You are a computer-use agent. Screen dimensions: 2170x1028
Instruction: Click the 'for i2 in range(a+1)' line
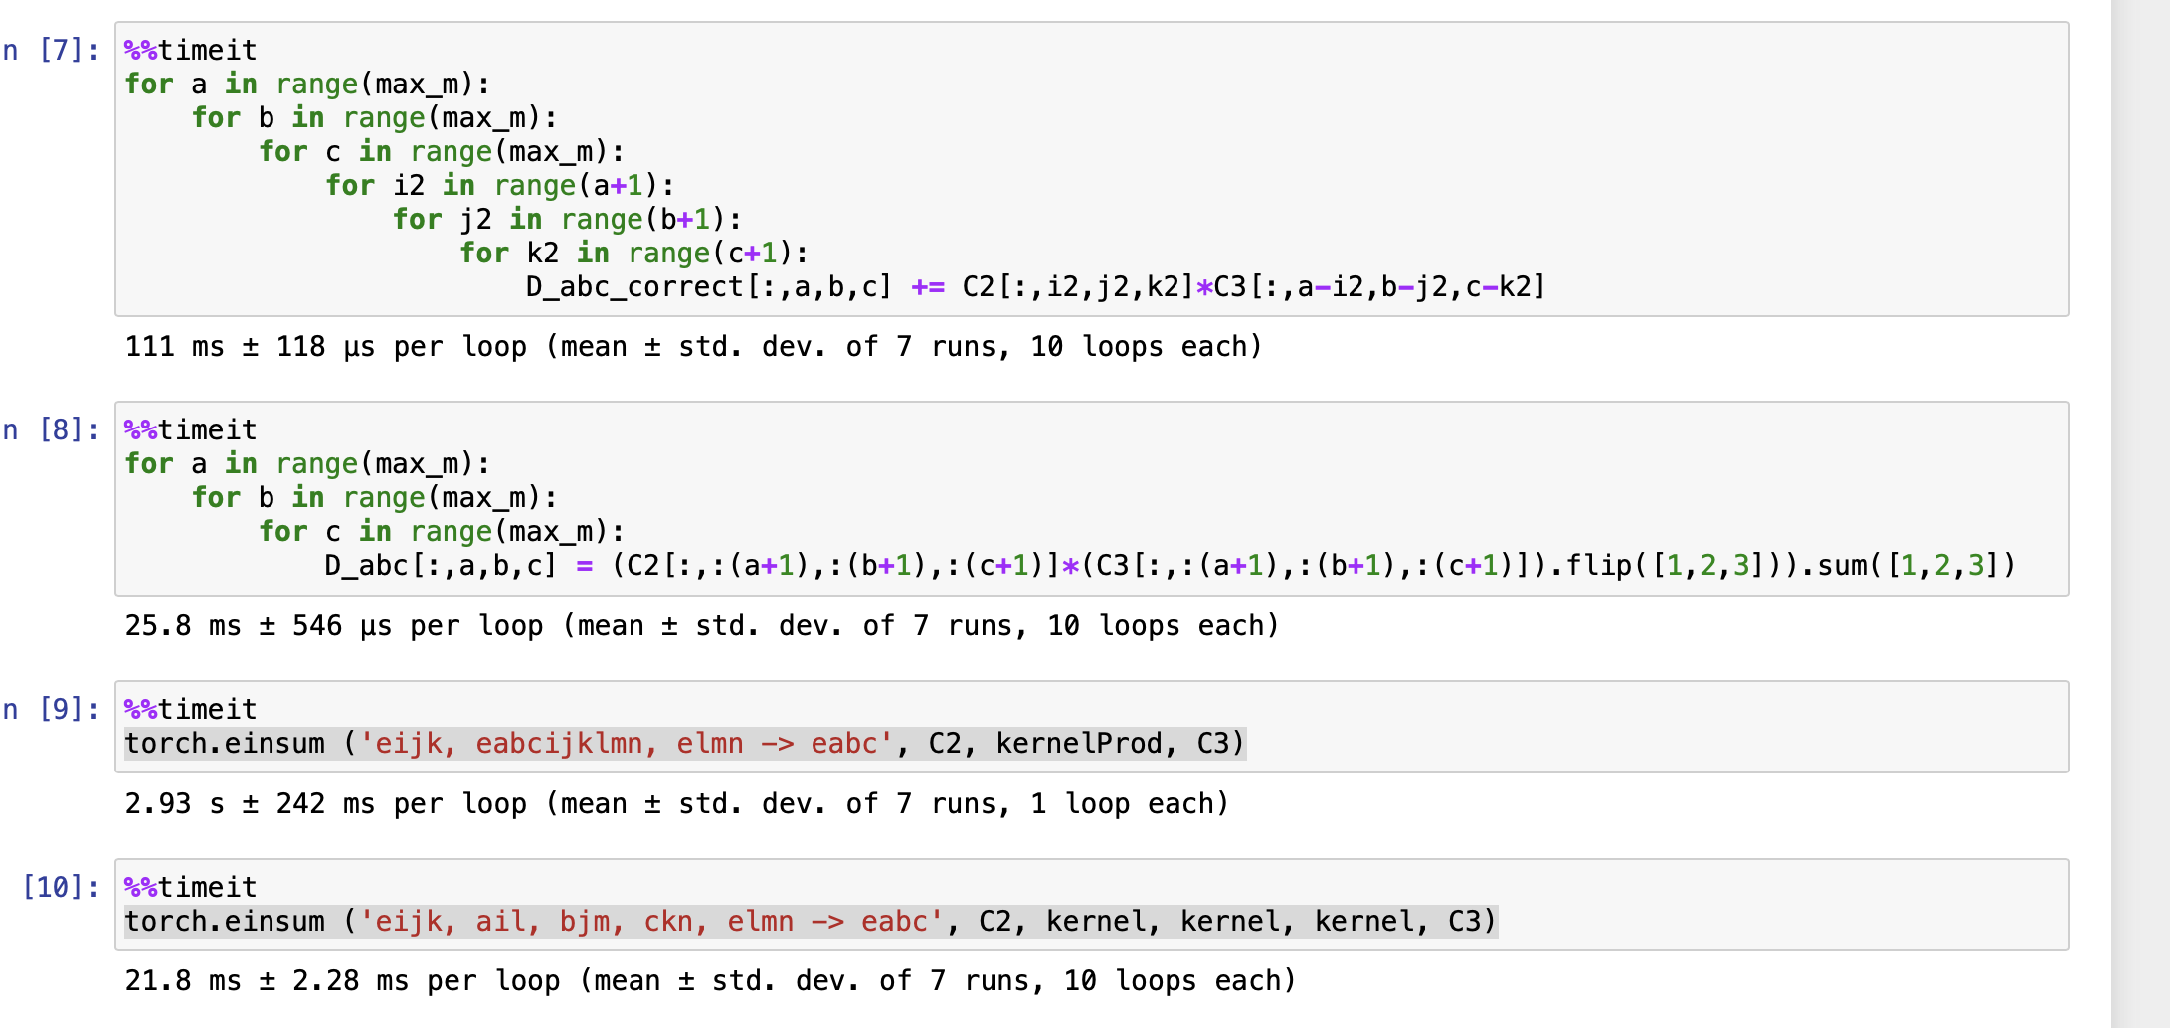500,186
